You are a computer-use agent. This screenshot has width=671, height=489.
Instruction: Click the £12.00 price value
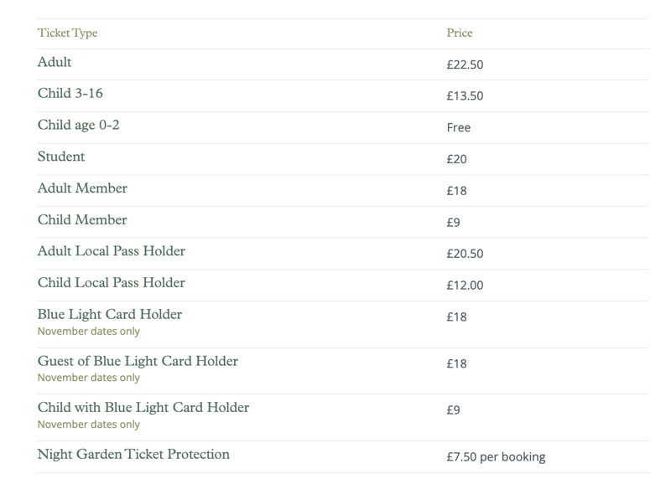465,286
